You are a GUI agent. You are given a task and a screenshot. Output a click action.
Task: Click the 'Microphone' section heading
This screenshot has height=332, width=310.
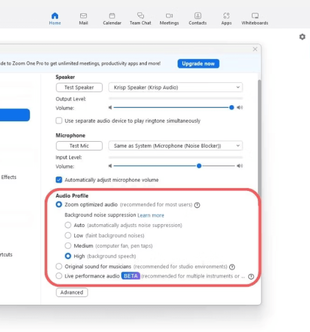point(70,136)
